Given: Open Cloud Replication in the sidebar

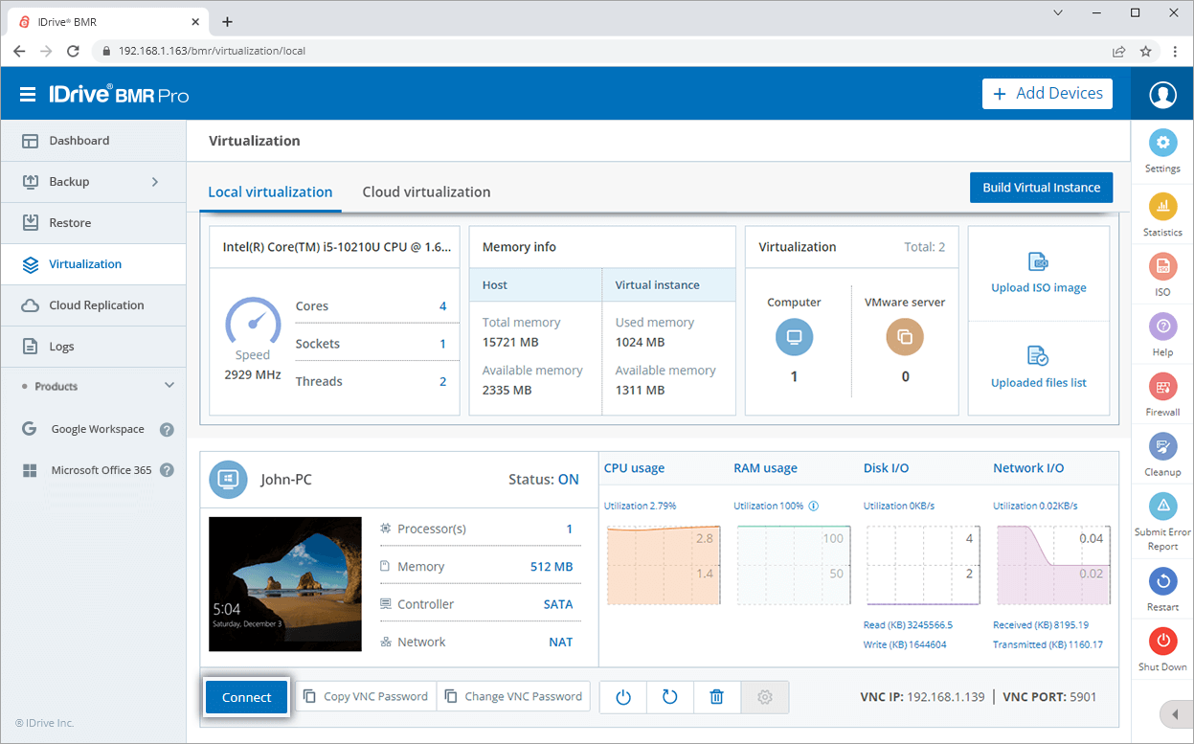Looking at the screenshot, I should [x=96, y=305].
